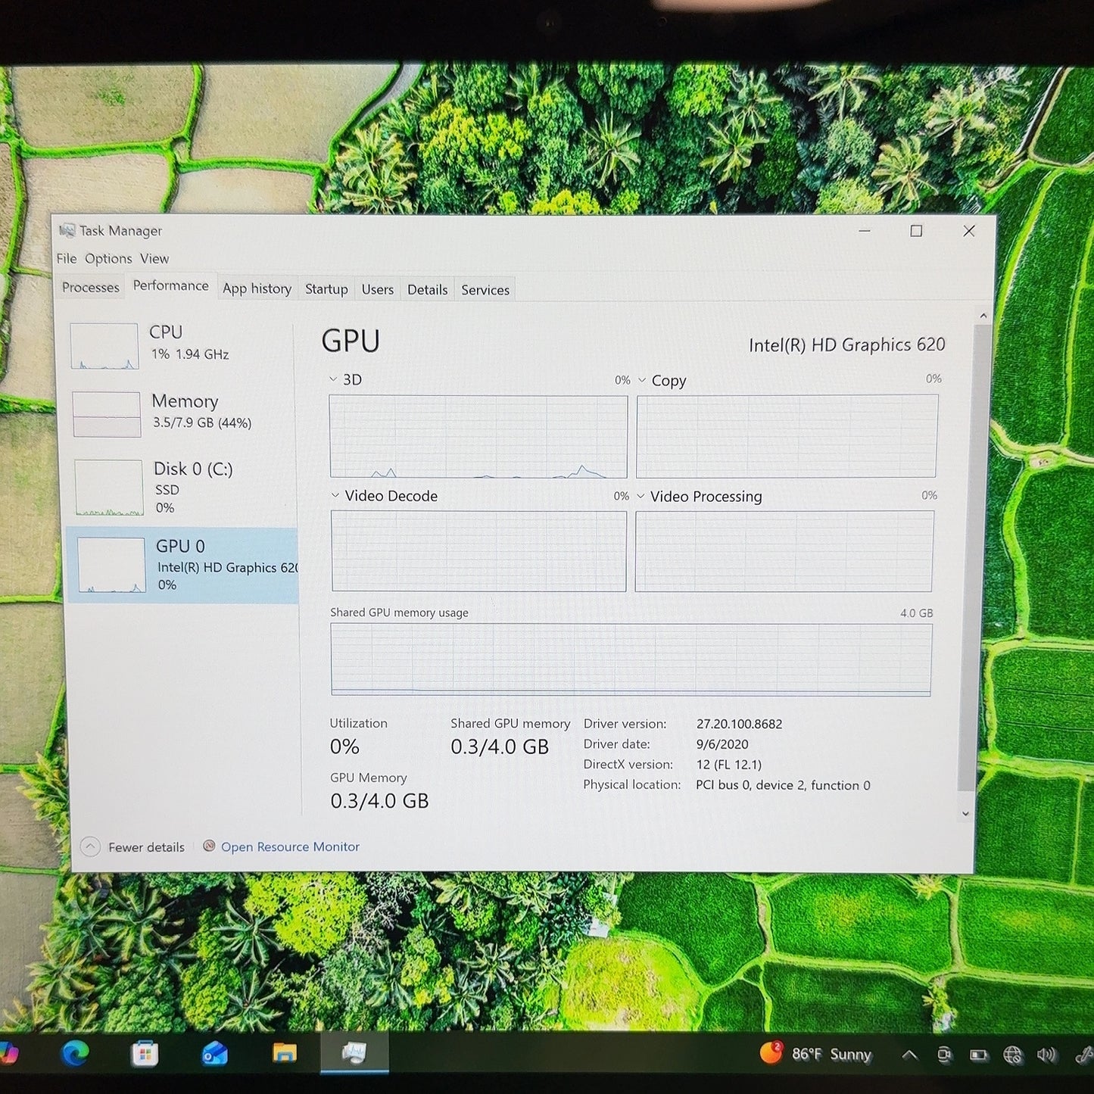Click the Utilization 0% value
Viewport: 1094px width, 1094px height.
click(344, 746)
